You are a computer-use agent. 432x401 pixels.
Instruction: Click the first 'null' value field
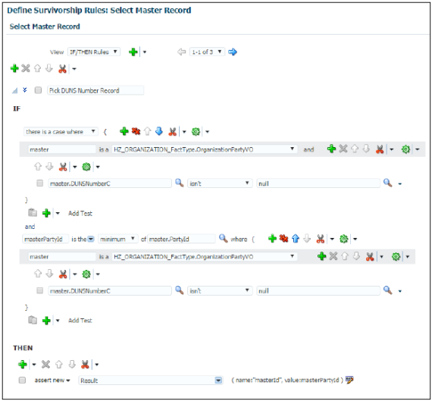click(318, 183)
